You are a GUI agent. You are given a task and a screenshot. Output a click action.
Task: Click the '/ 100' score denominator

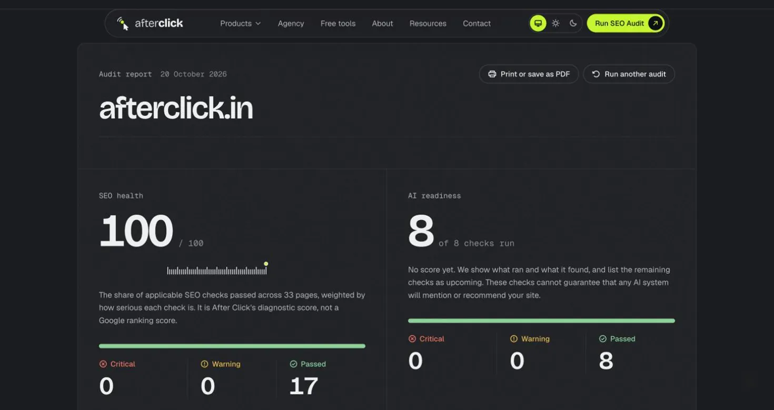click(x=191, y=243)
